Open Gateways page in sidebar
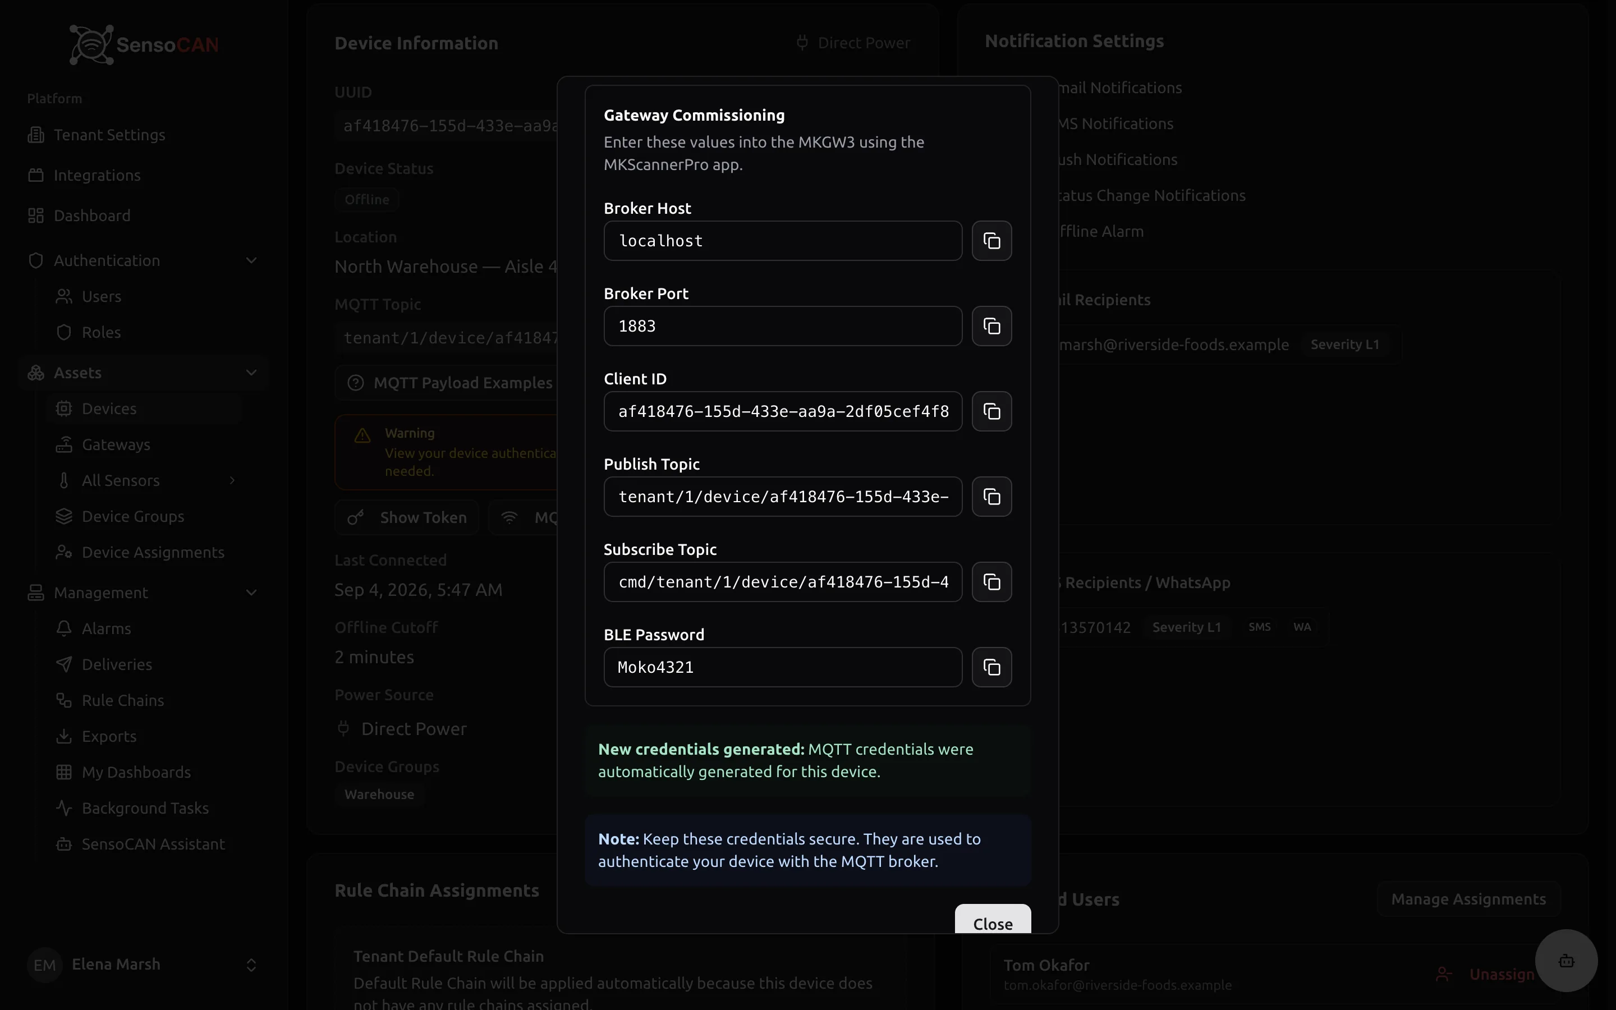This screenshot has width=1616, height=1010. (144, 445)
